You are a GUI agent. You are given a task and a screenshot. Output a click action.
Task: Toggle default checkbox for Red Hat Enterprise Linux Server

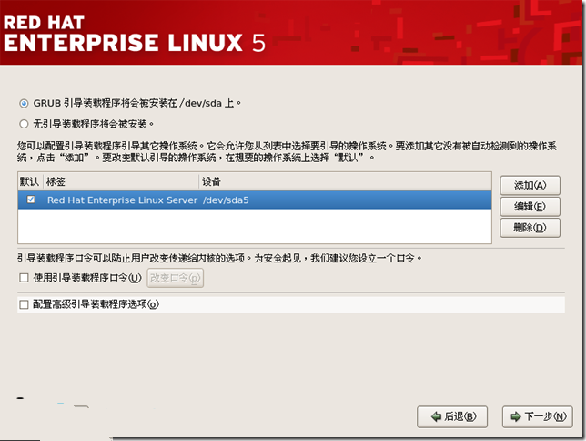pos(31,200)
